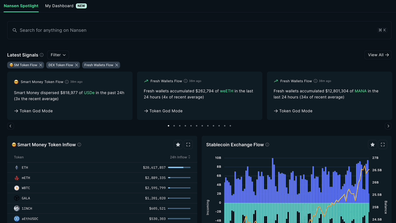Remove the DEX Token Flow filter

click(77, 65)
